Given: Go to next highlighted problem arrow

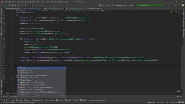Looking at the screenshot, I should click(x=181, y=12).
